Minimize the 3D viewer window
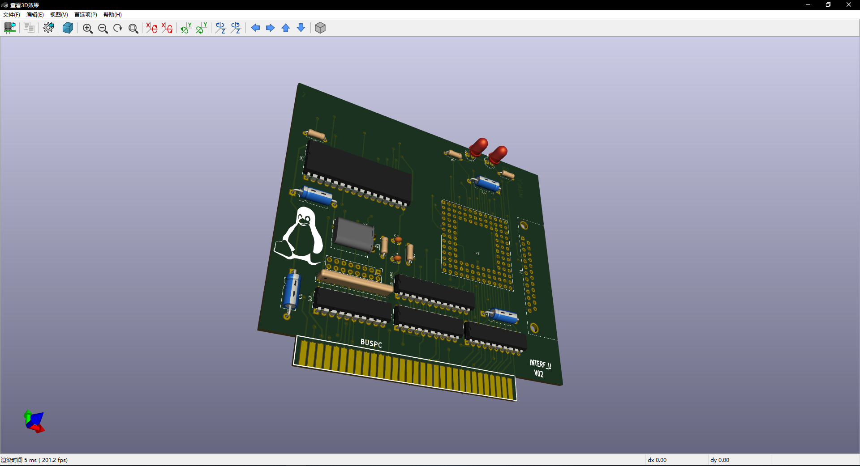This screenshot has height=466, width=860. [808, 5]
